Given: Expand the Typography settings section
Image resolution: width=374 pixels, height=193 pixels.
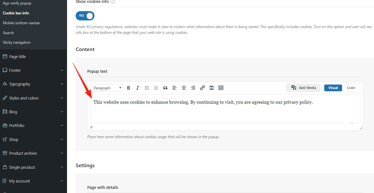Looking at the screenshot, I should (x=33, y=84).
